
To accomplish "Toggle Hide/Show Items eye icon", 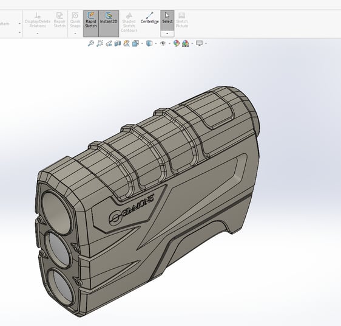I will tap(163, 43).
